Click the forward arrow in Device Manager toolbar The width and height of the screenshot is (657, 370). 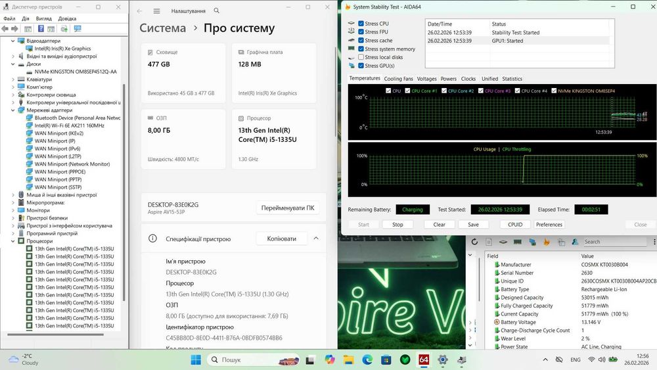tap(14, 28)
